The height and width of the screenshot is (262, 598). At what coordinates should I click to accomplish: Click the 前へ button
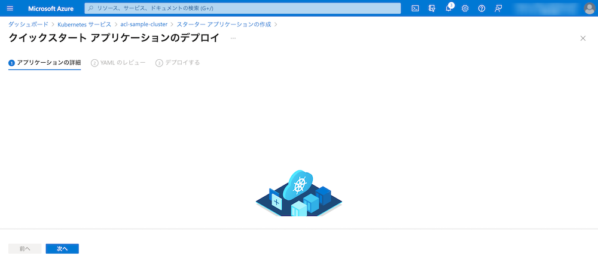pyautogui.click(x=25, y=249)
